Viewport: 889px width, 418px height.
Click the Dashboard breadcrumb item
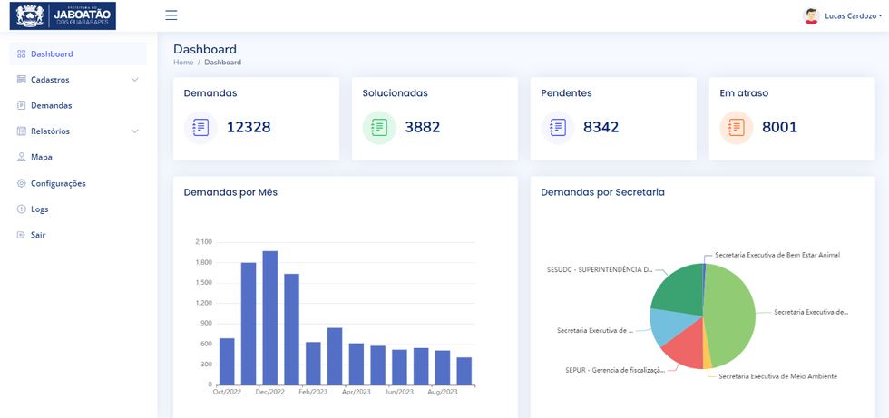coord(223,63)
